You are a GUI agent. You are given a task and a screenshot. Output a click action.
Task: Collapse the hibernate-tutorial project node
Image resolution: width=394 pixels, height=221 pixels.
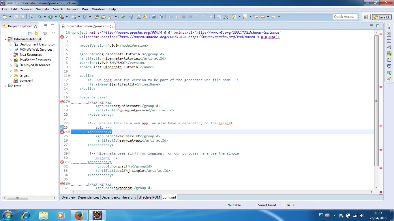tap(5, 39)
